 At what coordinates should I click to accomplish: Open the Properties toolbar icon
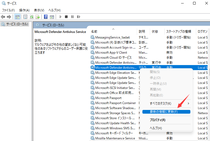(x=25, y=17)
